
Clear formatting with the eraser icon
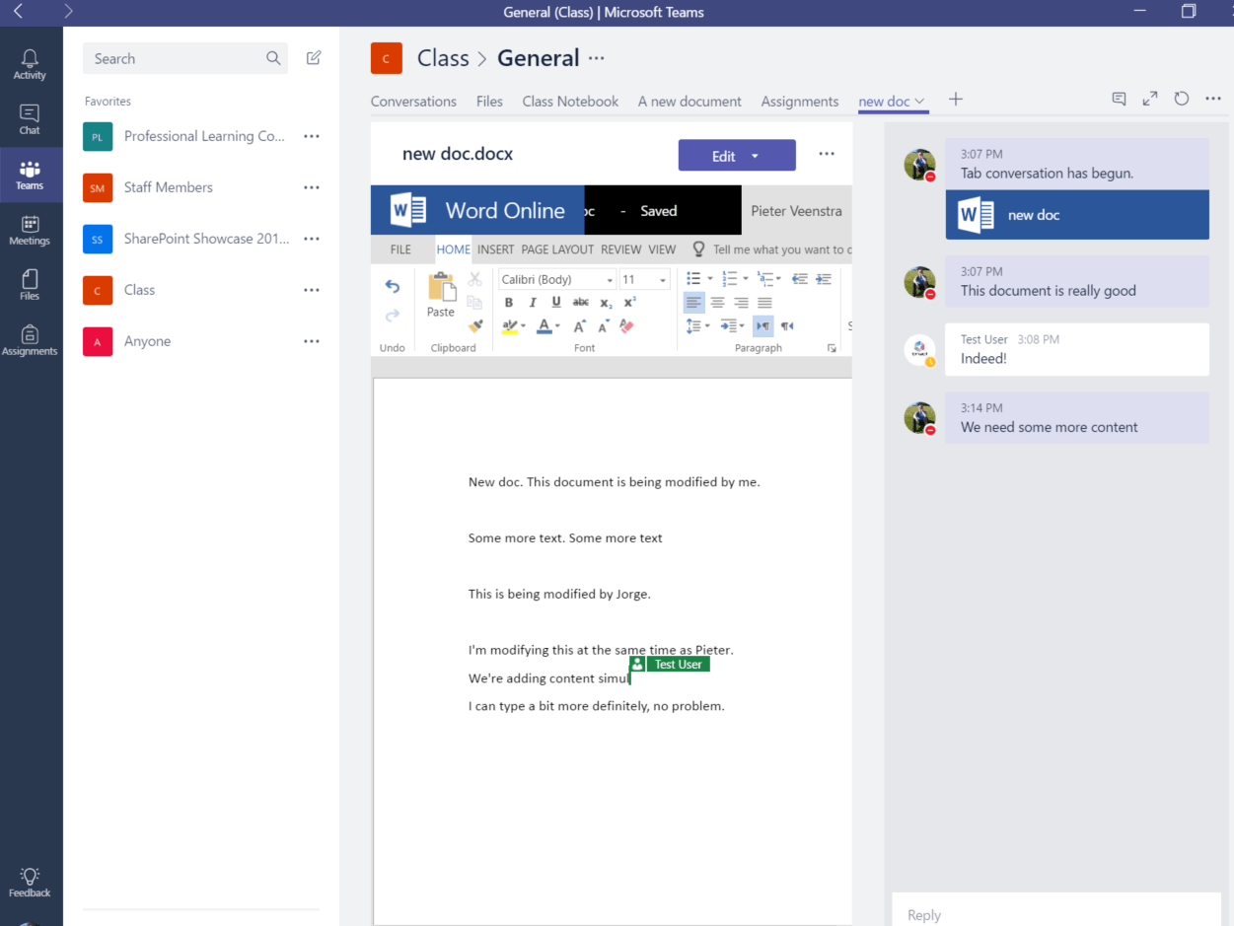pos(626,326)
